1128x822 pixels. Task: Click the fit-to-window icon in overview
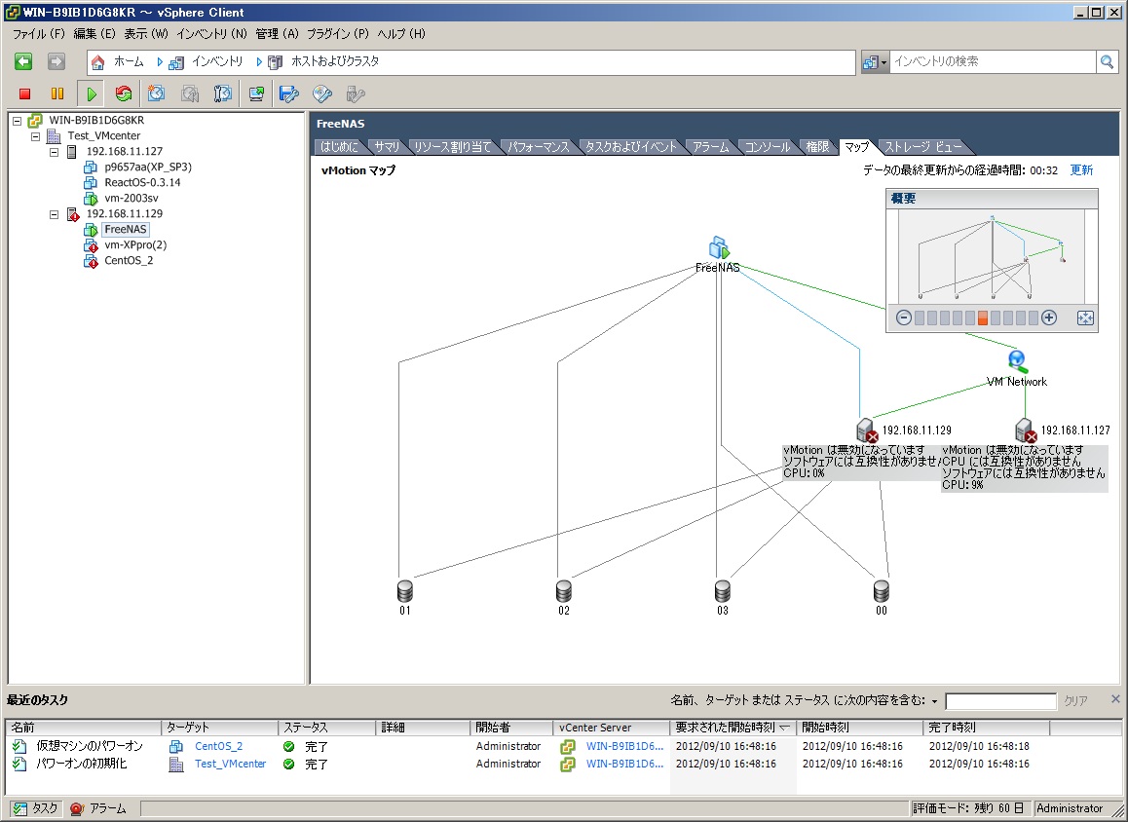point(1085,318)
